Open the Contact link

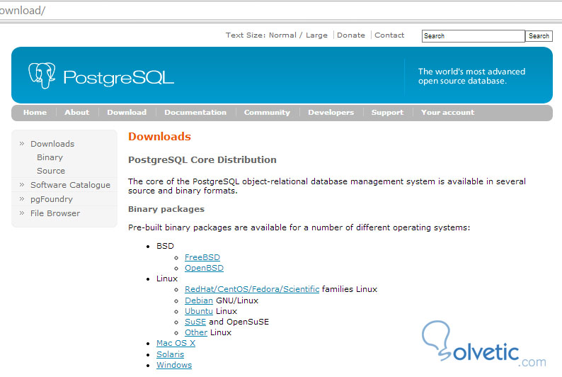[389, 35]
